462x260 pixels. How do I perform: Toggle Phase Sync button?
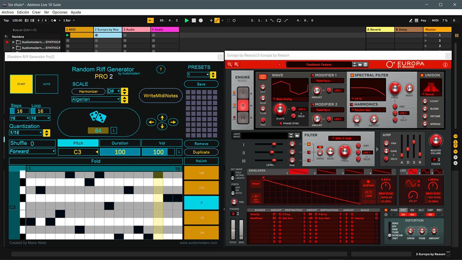point(280,124)
